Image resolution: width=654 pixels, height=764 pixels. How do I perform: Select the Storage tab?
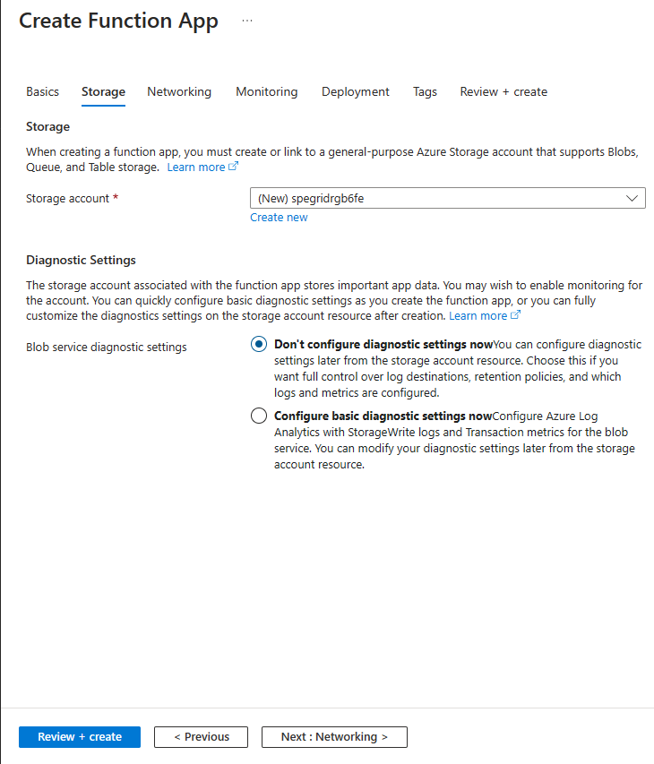pos(103,91)
